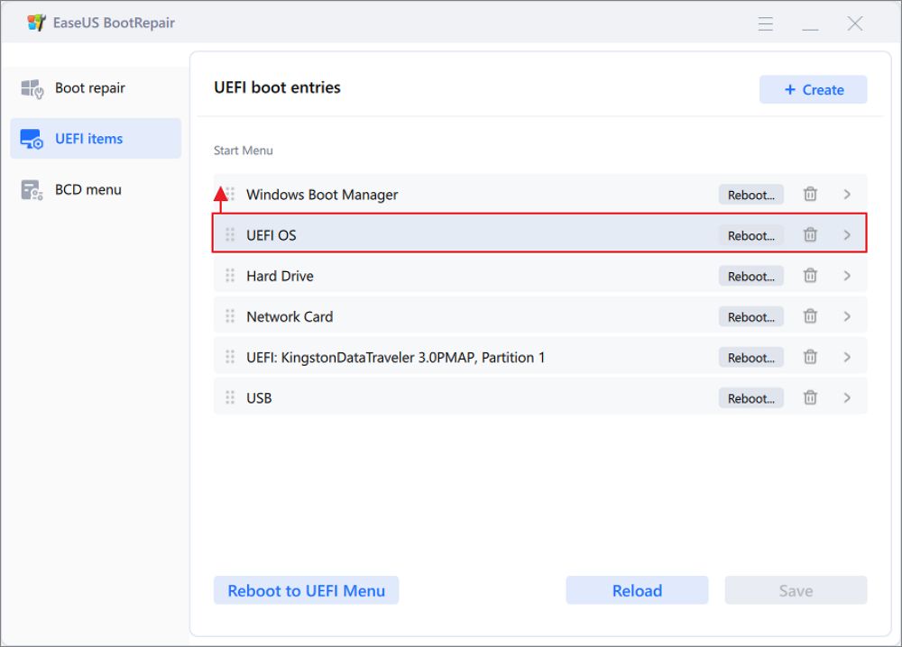This screenshot has width=902, height=647.
Task: Click drag handle beside Network Card
Action: coord(230,316)
